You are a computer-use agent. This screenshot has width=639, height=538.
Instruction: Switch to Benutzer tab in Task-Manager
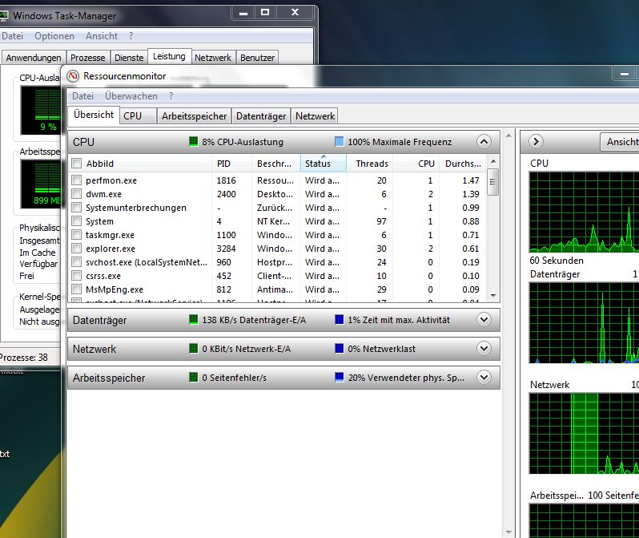tap(257, 58)
